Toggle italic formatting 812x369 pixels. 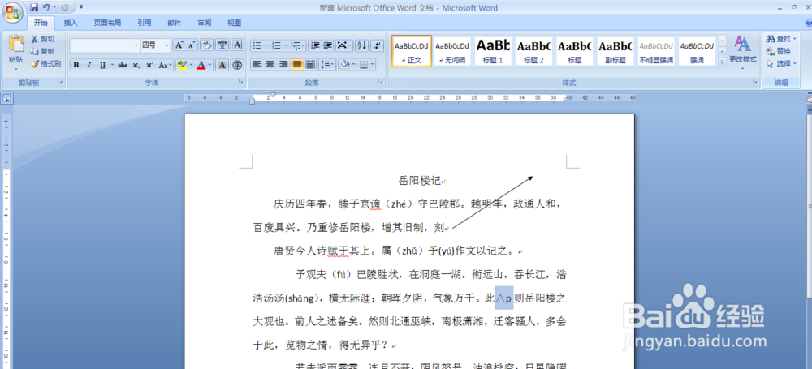(89, 65)
